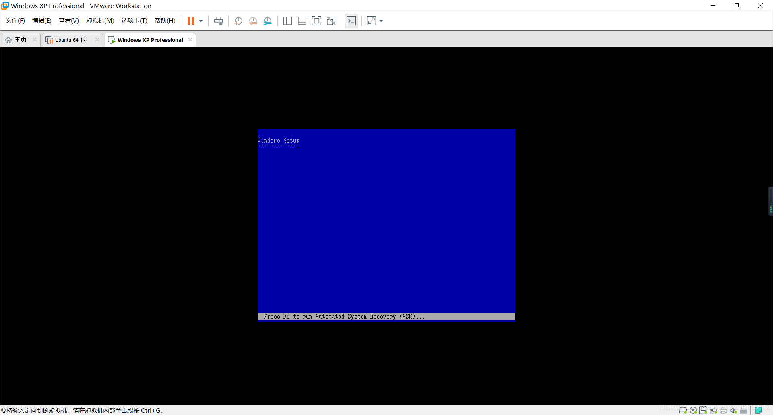773x415 pixels.
Task: Click the "Press F2 to run Automated System Recovery" bar
Action: (x=386, y=317)
